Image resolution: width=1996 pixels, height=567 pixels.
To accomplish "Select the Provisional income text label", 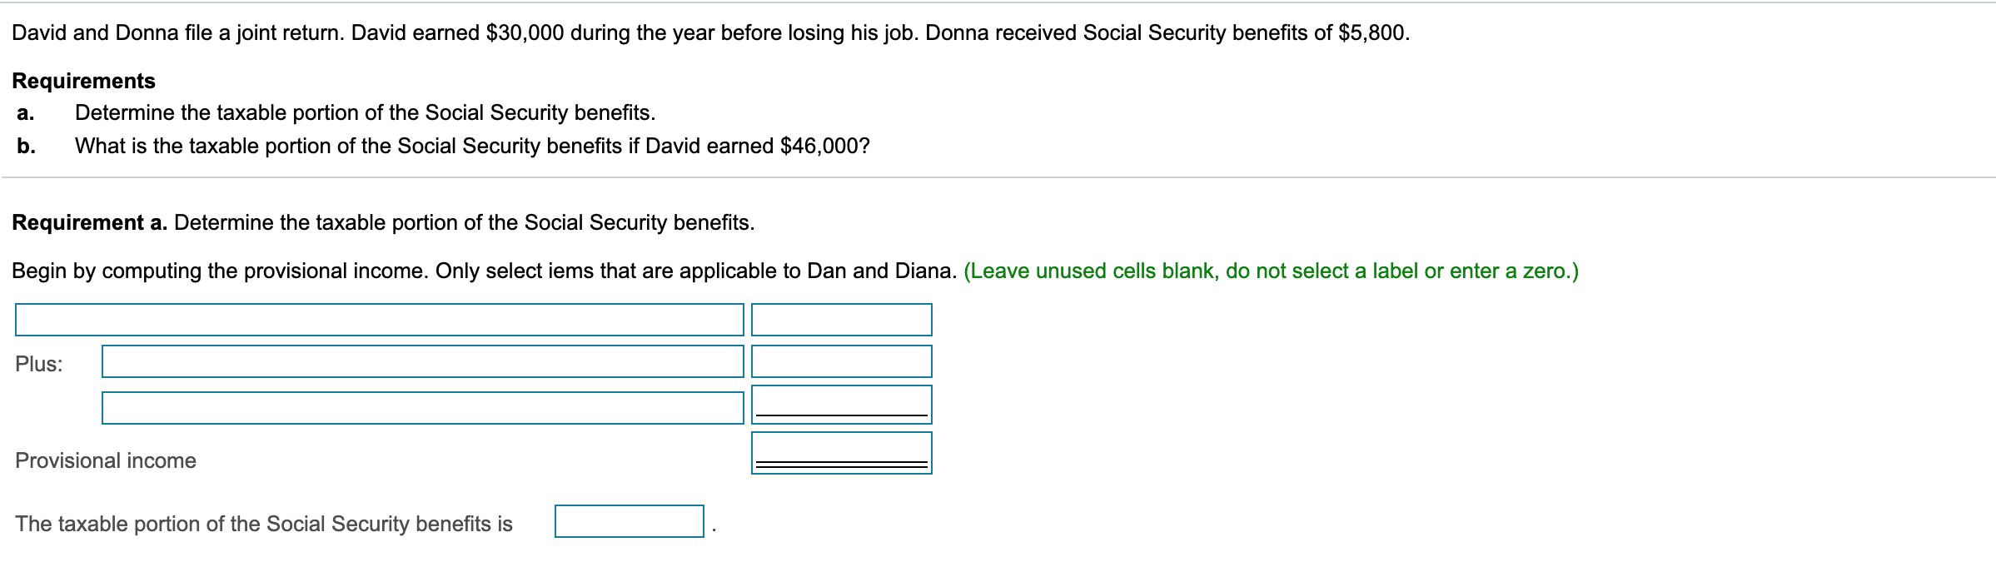I will [x=105, y=459].
